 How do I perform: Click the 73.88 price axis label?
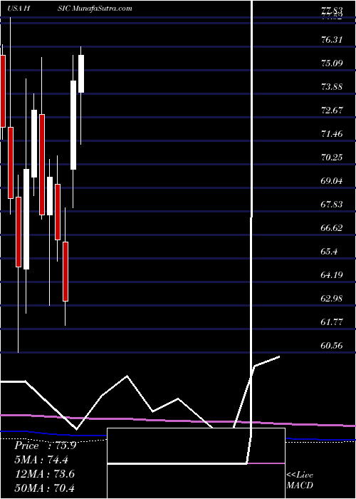(332, 86)
